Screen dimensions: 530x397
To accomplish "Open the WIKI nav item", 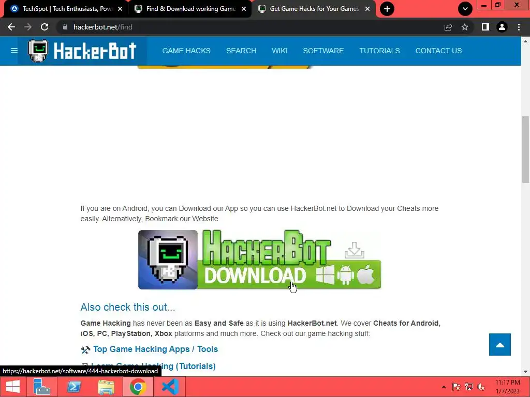I will 279,51.
